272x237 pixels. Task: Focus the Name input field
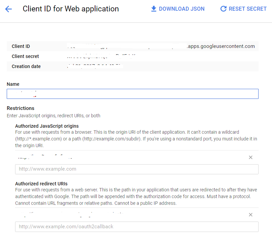point(133,94)
